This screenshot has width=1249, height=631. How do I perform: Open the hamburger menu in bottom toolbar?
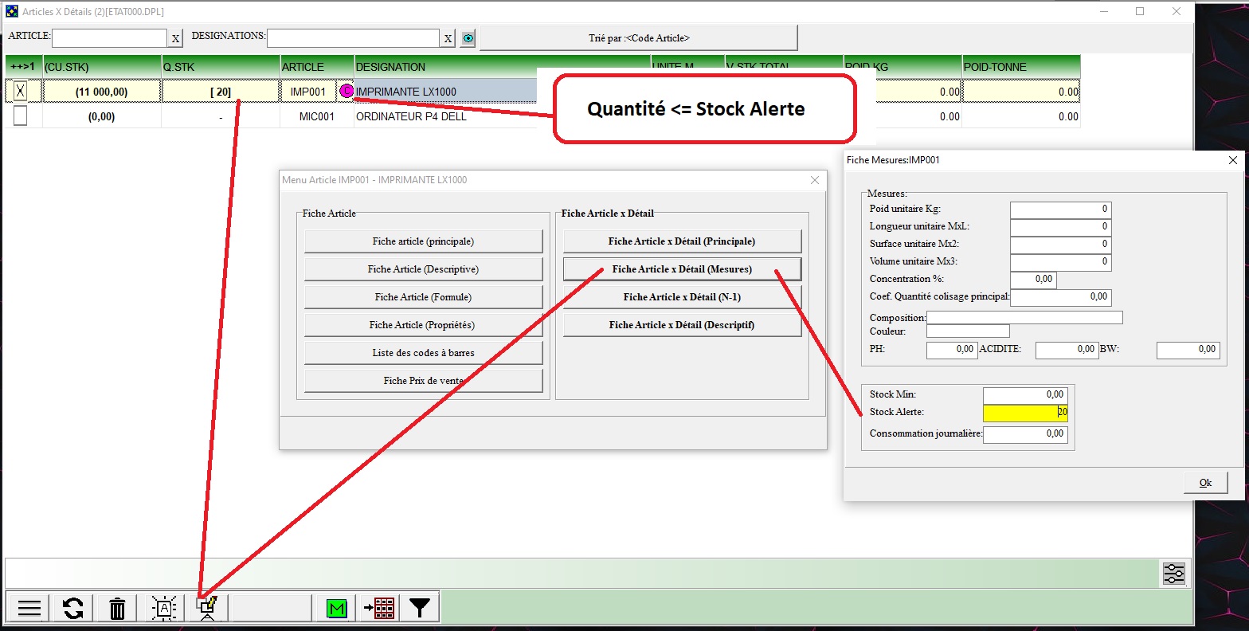click(29, 609)
